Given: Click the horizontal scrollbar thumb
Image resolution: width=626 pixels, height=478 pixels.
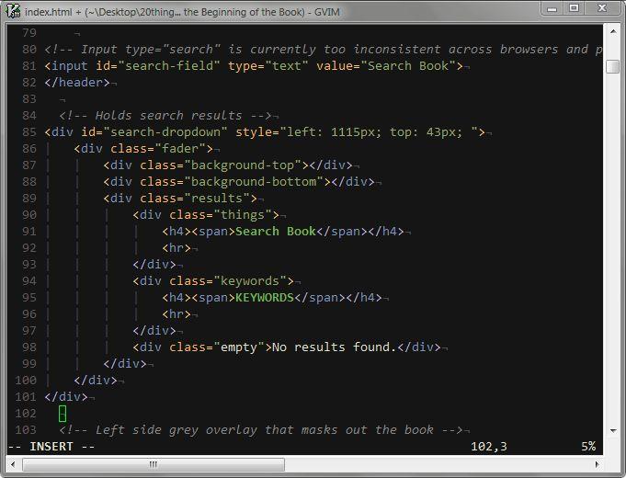Looking at the screenshot, I should tap(154, 464).
